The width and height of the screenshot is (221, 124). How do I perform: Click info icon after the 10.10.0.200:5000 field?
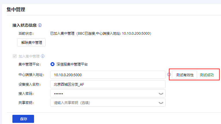tap(169, 74)
